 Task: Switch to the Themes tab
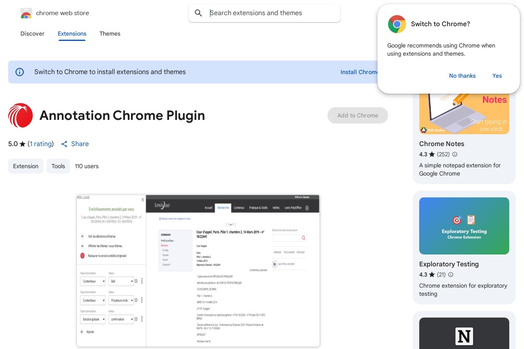click(110, 34)
